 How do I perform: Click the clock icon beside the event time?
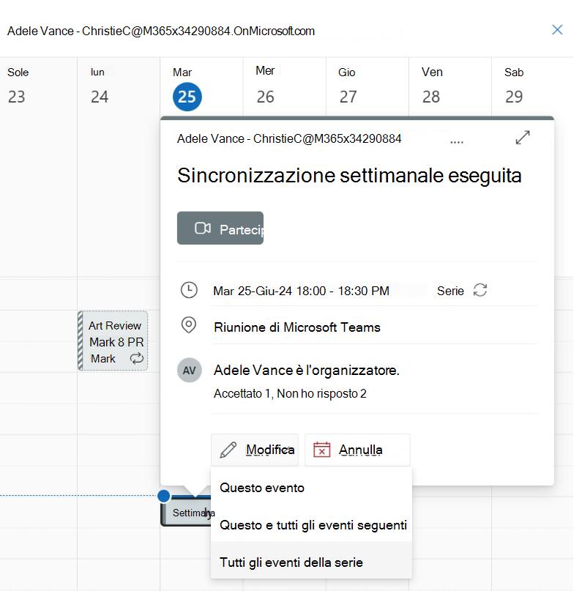click(x=189, y=290)
